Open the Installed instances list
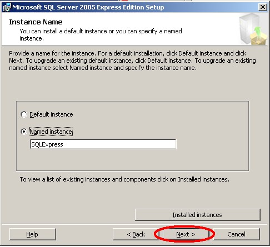This screenshot has height=247, width=270. coord(198,215)
